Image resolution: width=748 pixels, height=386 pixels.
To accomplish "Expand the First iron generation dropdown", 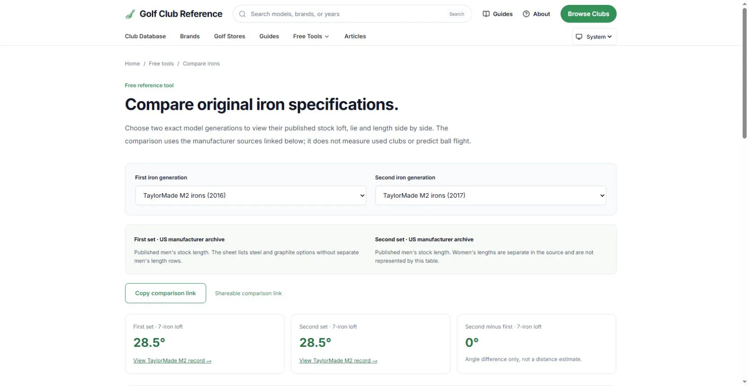I will tap(251, 195).
